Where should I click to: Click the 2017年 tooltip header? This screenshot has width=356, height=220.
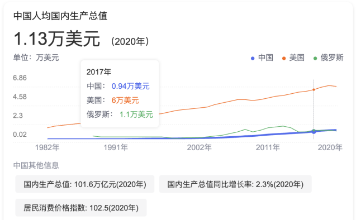[99, 72]
